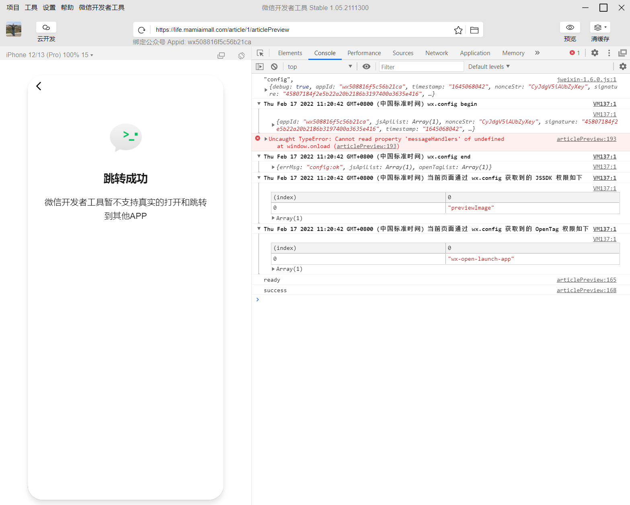Open the 工具 menu
Screen dimensions: 630x505
[x=31, y=8]
